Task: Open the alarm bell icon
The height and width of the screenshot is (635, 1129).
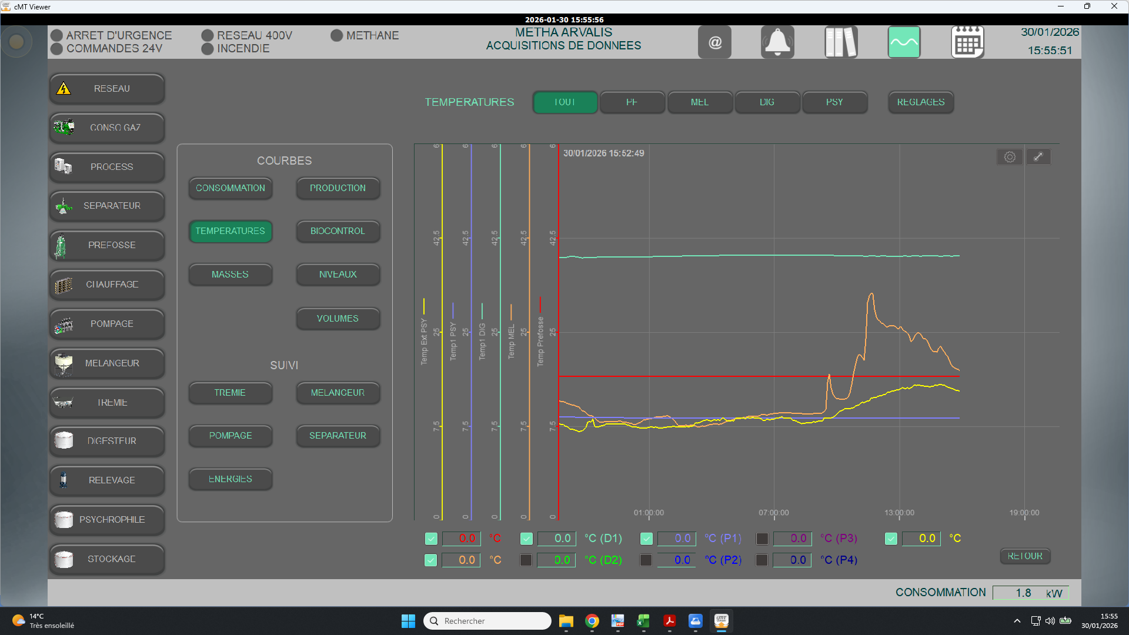Action: pyautogui.click(x=777, y=42)
